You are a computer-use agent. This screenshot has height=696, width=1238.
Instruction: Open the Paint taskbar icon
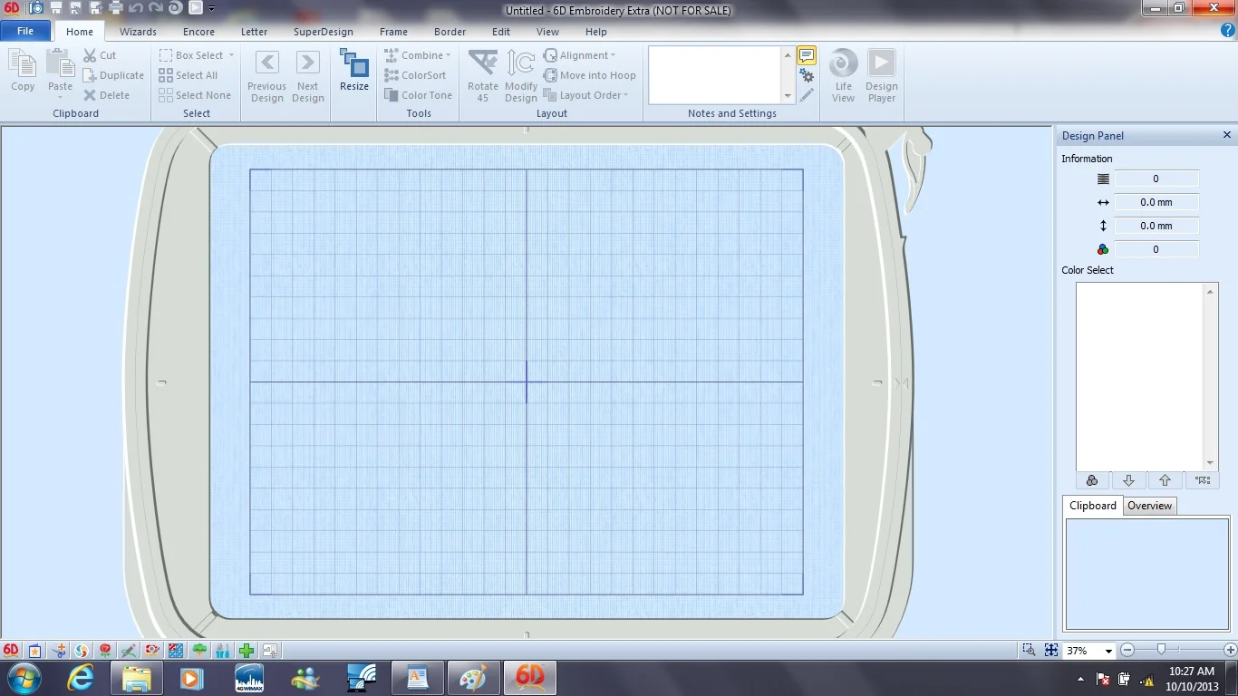coord(473,677)
